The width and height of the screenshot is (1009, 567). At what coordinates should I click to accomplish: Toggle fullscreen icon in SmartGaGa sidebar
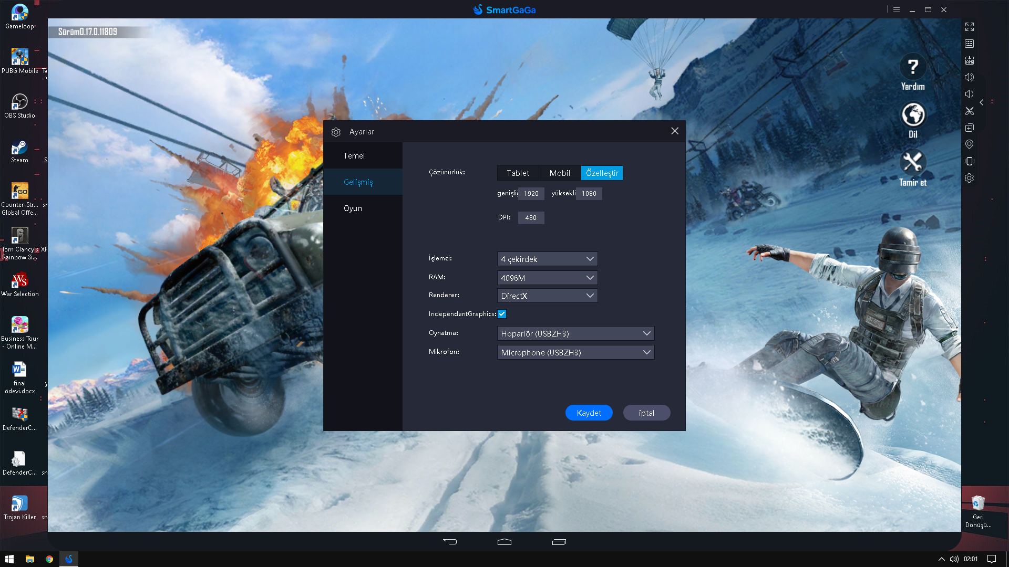tap(970, 27)
